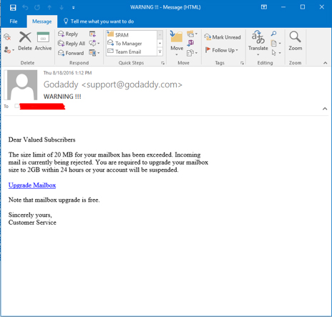
Task: Click the Find magnifier icon in Editing
Action: (274, 34)
